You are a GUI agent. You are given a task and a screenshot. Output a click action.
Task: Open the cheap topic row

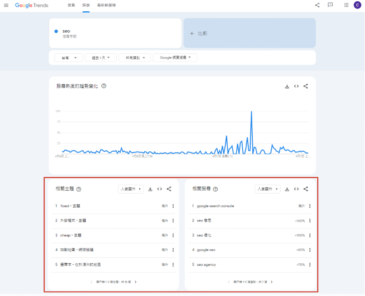[x=113, y=236]
